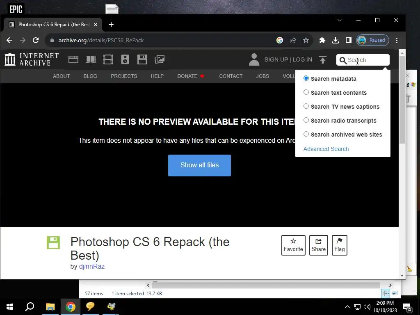This screenshot has height=315, width=420.
Task: Click the Favorite button
Action: (x=293, y=245)
